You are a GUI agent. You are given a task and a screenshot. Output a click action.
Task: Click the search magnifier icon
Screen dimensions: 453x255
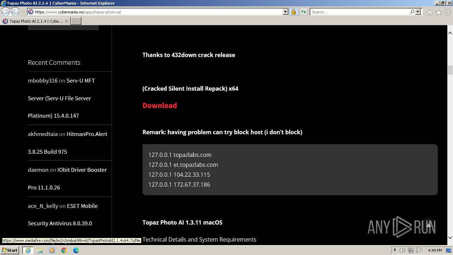pos(412,12)
